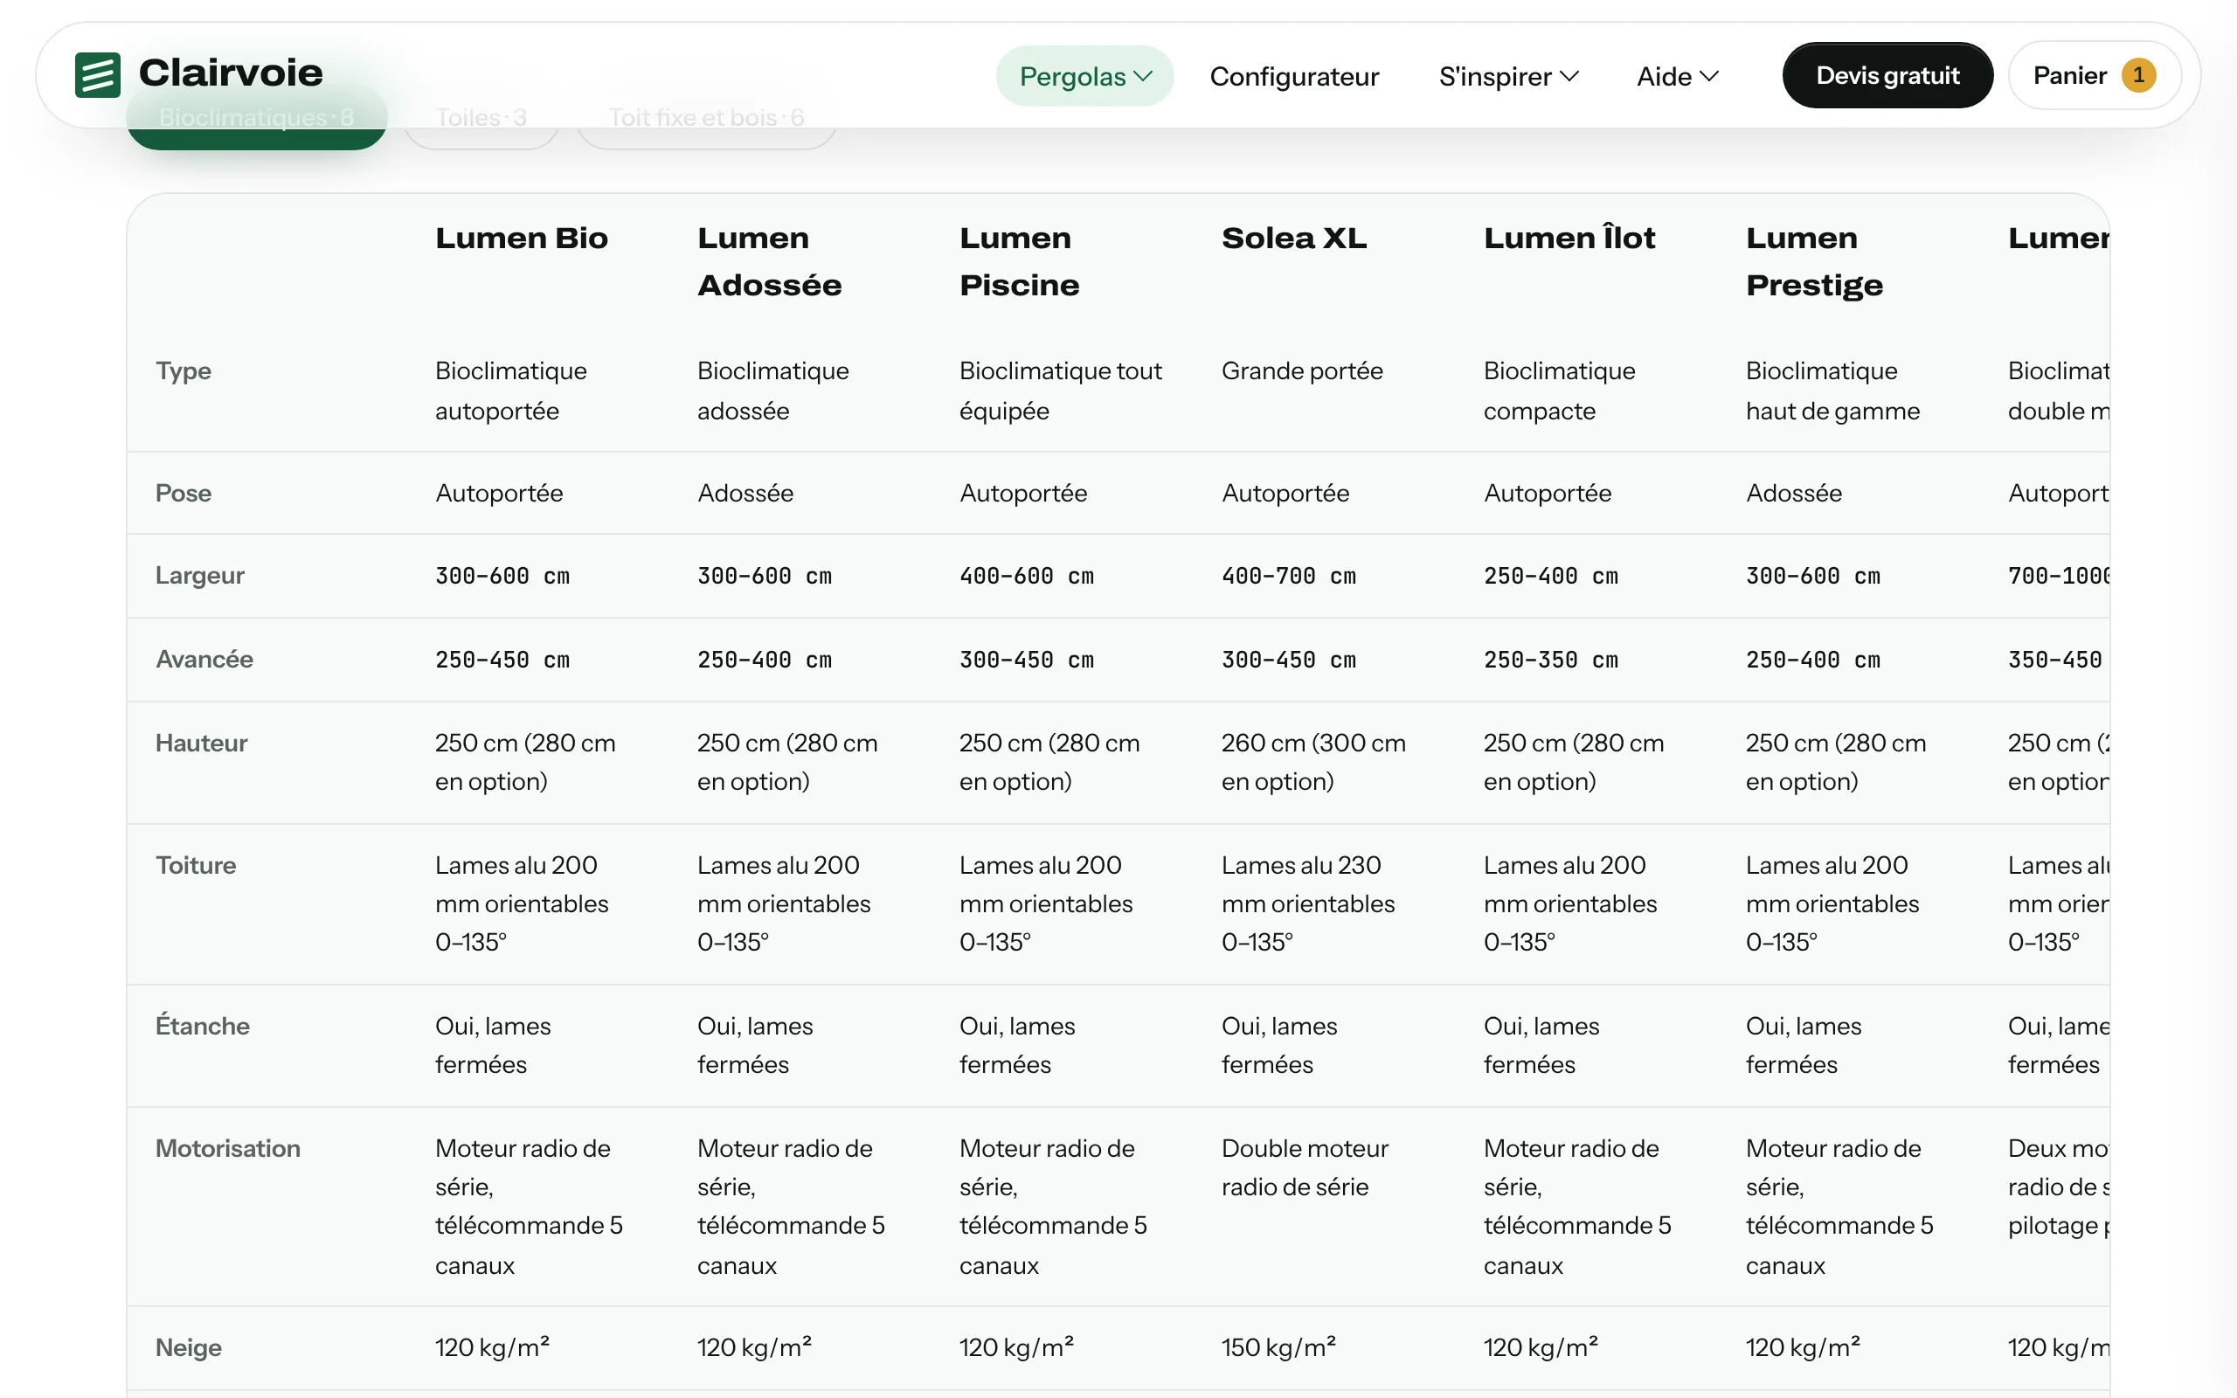Click Lumen Îlot width 250–400 cm
This screenshot has height=1398, width=2237.
point(1551,576)
